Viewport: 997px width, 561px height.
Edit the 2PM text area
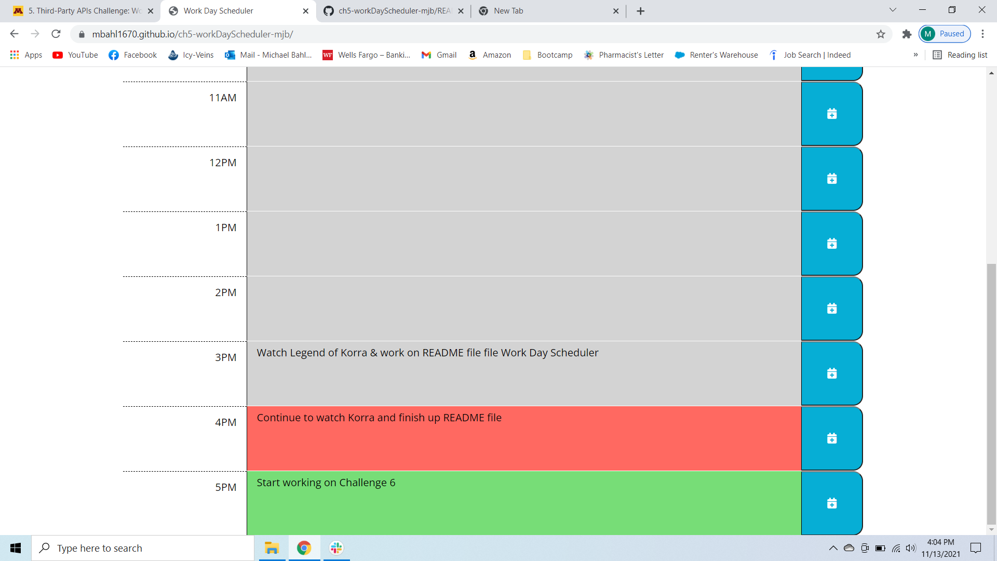[x=524, y=309]
